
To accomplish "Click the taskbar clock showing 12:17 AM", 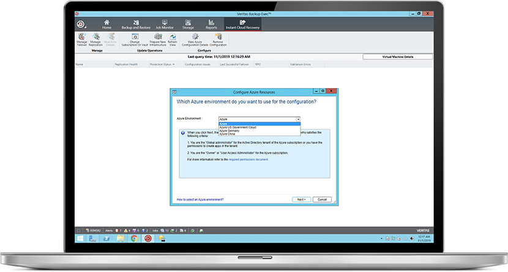I will [424, 238].
